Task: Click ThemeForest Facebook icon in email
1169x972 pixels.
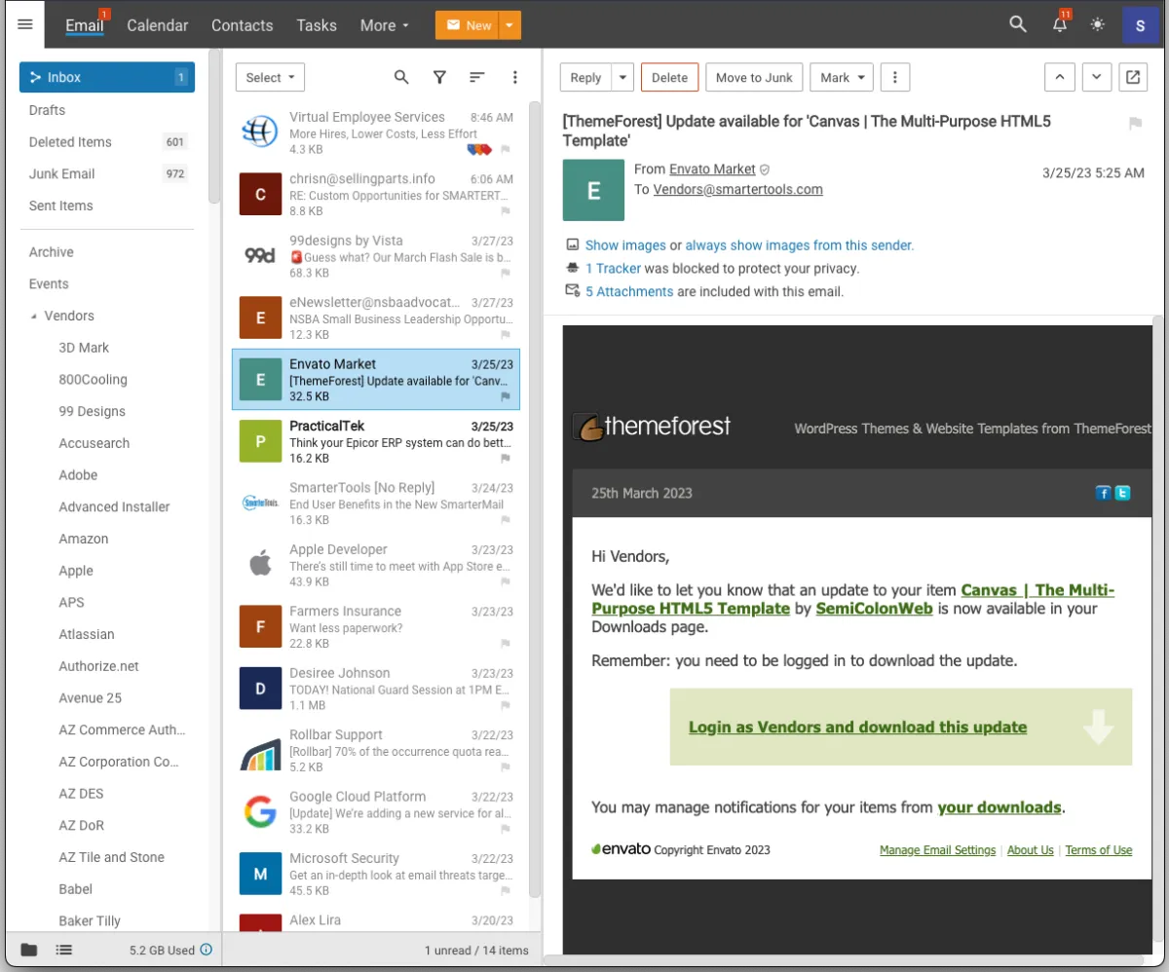Action: coord(1104,493)
